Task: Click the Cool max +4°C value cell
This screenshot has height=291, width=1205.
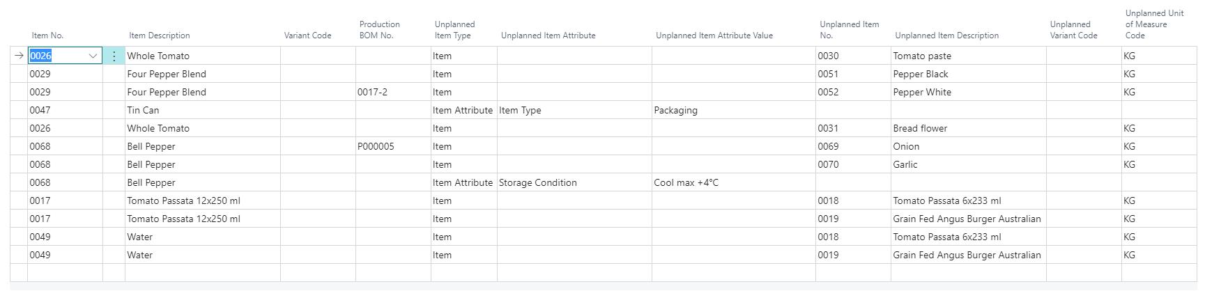Action: (x=732, y=182)
